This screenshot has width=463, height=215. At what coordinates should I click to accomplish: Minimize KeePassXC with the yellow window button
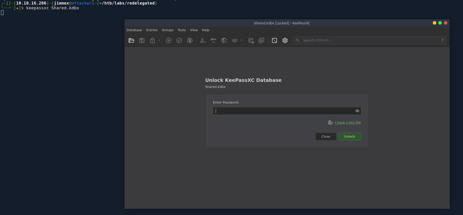(435, 23)
